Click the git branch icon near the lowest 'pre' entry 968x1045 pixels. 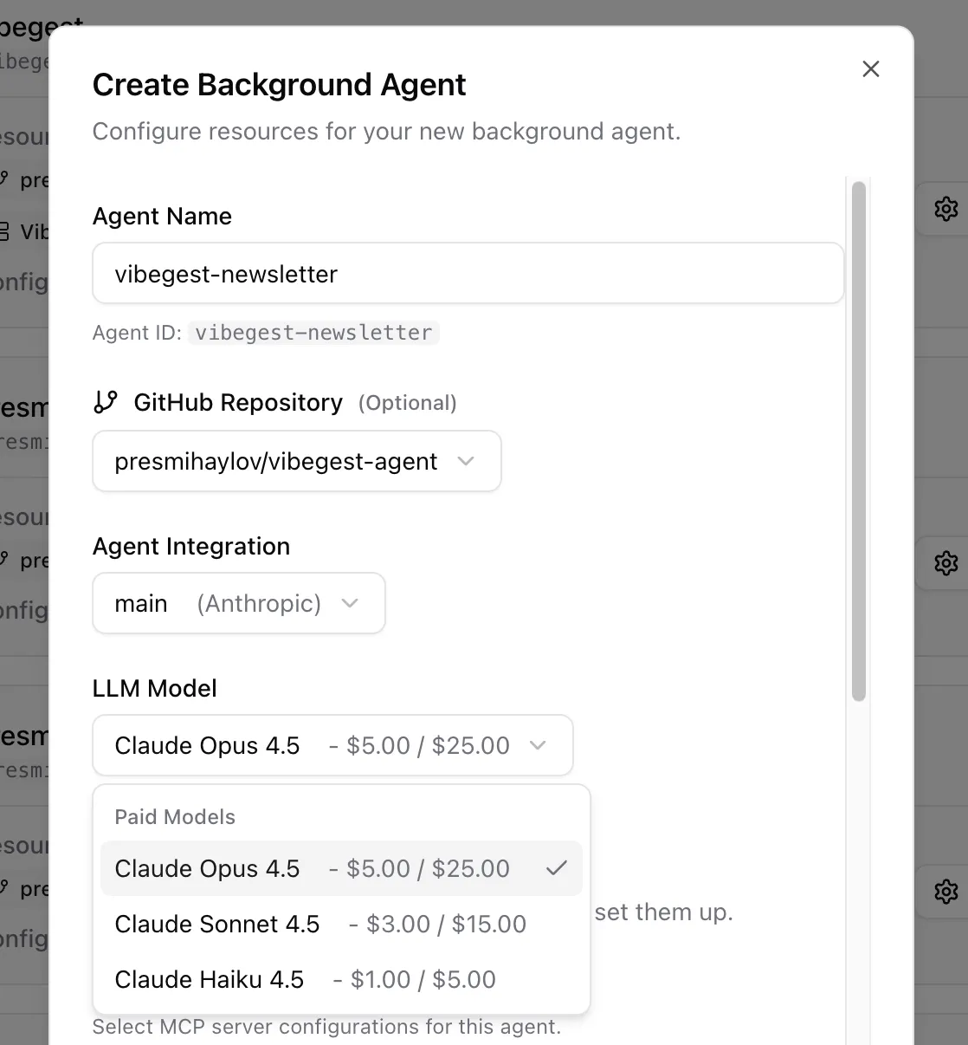[x=7, y=888]
